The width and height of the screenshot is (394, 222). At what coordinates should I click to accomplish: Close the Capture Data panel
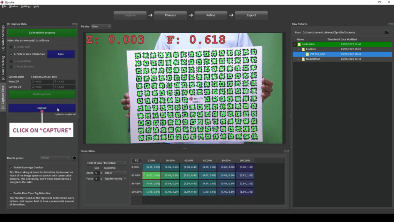coord(77,24)
